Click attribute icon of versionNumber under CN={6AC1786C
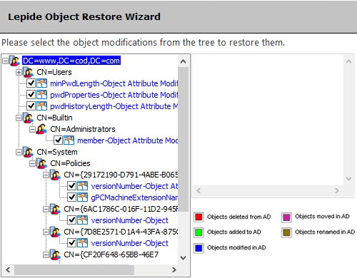Viewport: 357px width, 278px height. pos(83,220)
